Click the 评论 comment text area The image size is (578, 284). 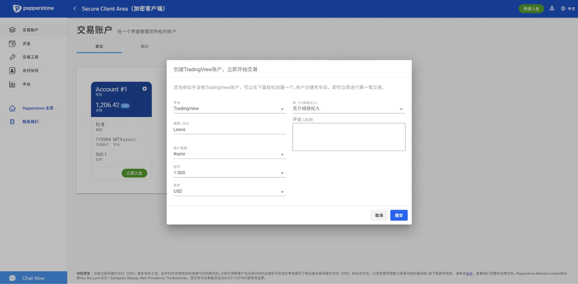click(x=349, y=137)
